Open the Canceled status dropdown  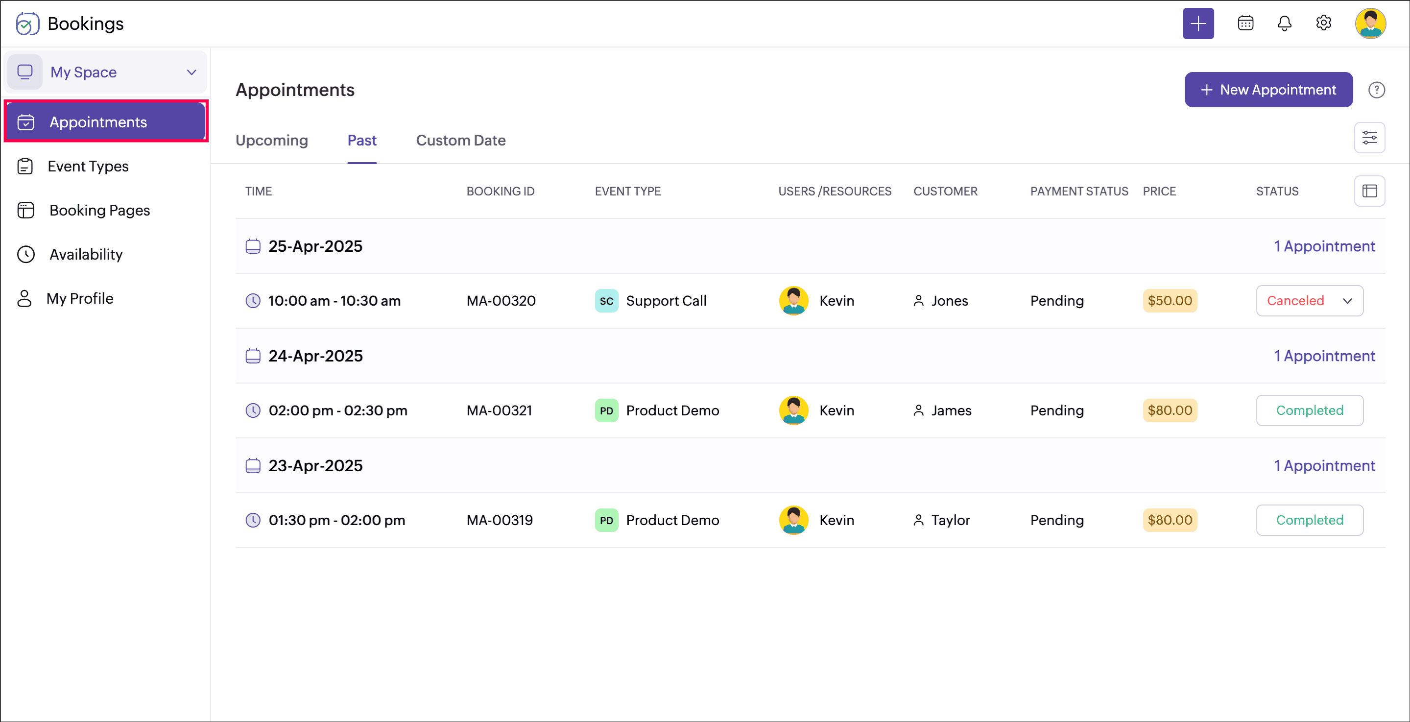[x=1309, y=301]
